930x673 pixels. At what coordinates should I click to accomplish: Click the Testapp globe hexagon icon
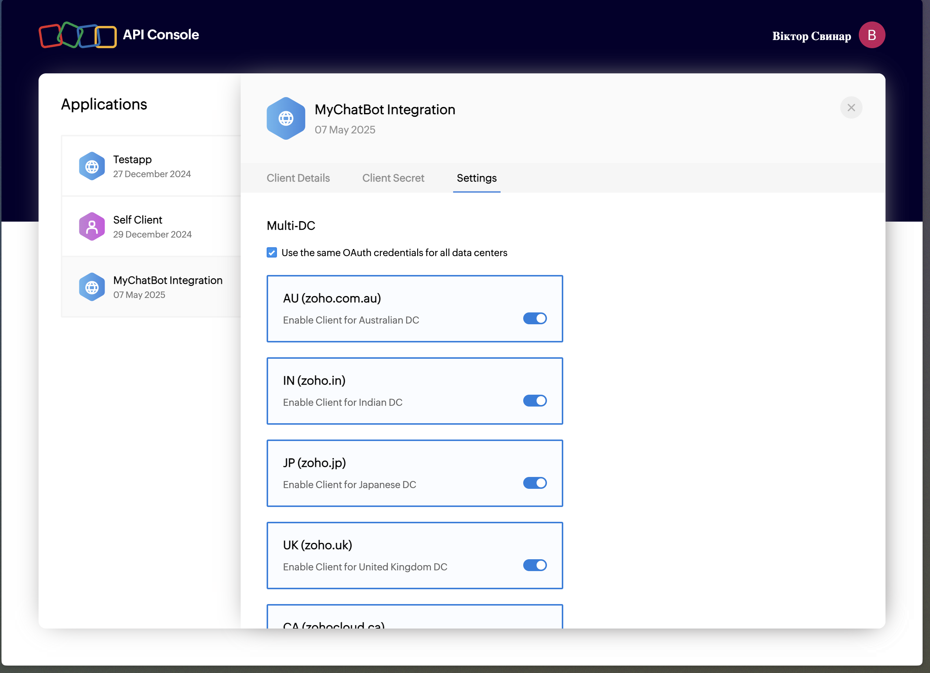pyautogui.click(x=92, y=166)
